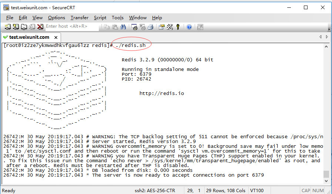
Task: Open the Options menu
Action: coord(57,18)
